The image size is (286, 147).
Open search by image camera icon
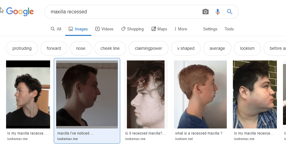pos(206,12)
